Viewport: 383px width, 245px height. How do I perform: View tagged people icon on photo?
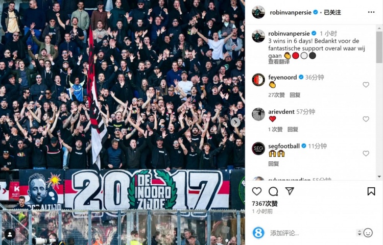click(10, 234)
